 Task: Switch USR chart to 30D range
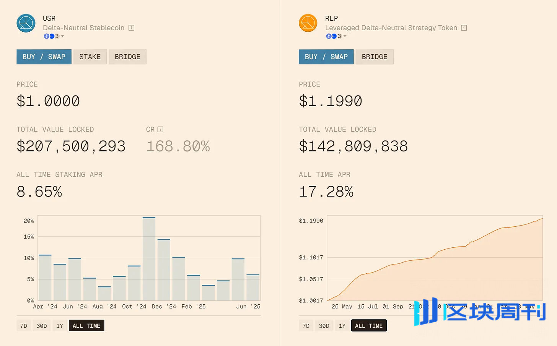[42, 326]
